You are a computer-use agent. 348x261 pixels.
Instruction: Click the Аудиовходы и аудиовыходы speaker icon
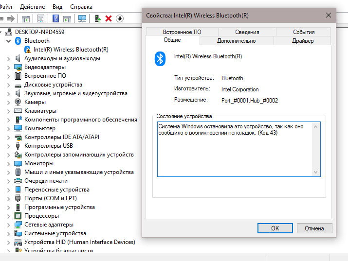click(x=18, y=58)
